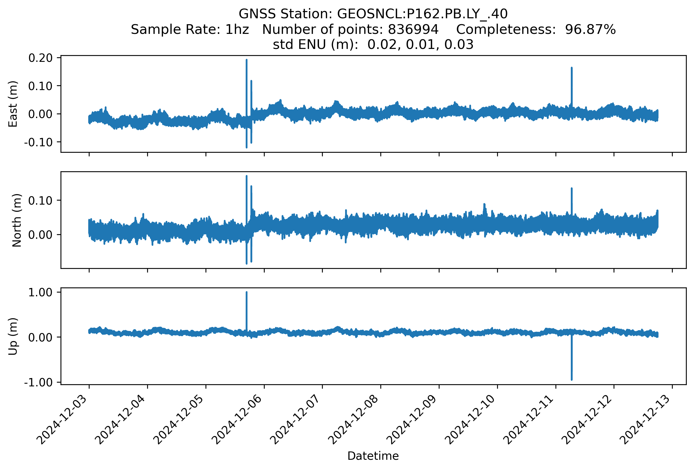
Task: Click the 0.10 North axis tick label
Action: pos(40,201)
